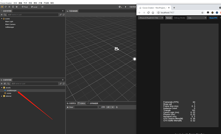Refresh the asset panel

[x=64, y=84]
